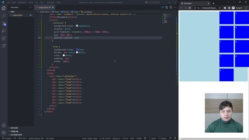Open the Terminal menu
Screen dimensions: 249x140
point(50,3)
